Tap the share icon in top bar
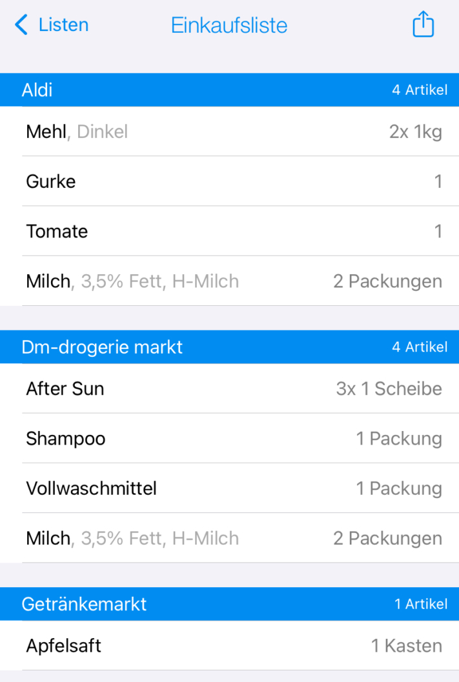459x682 pixels. point(423,24)
